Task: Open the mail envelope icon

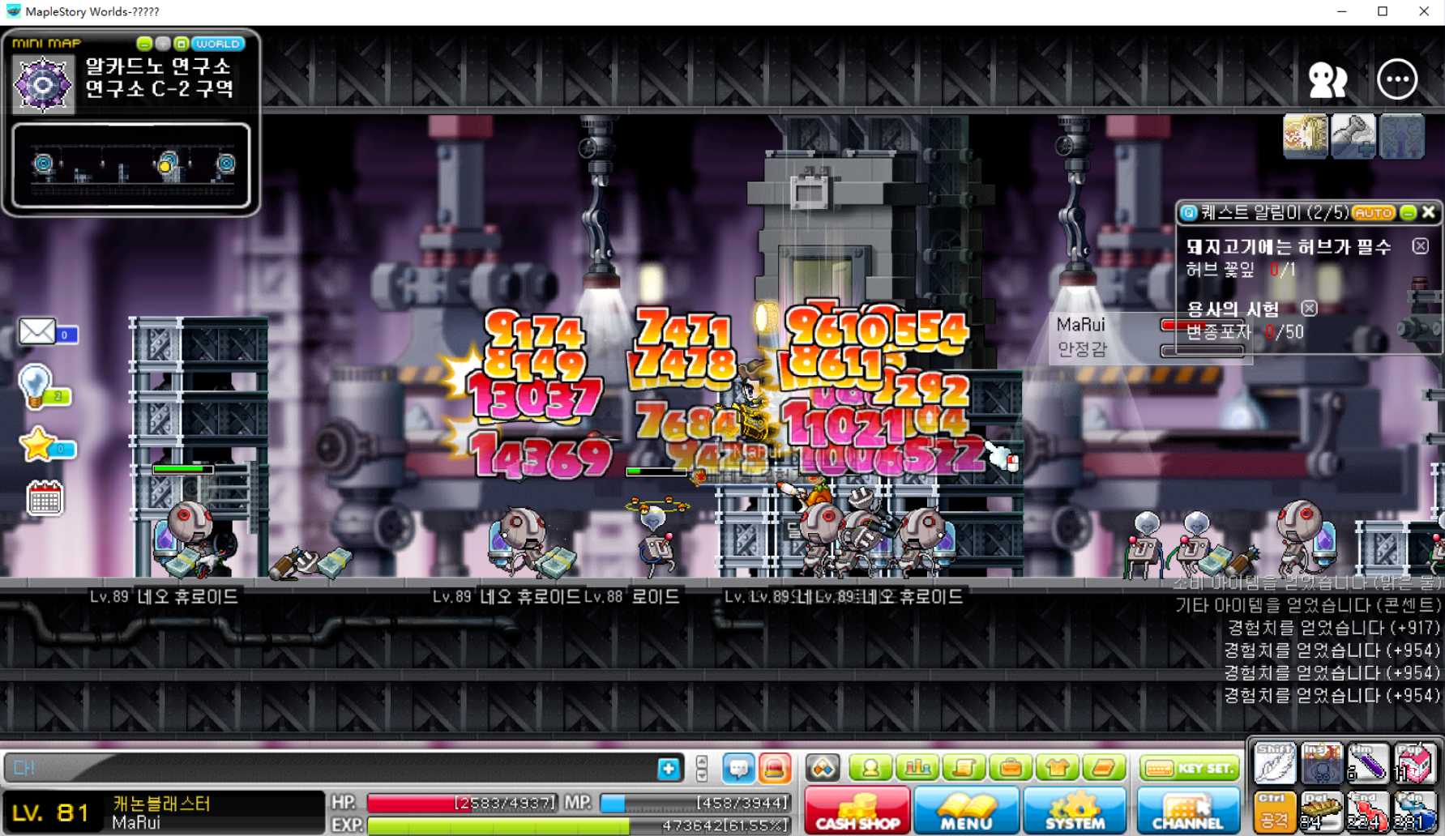Action: tap(38, 331)
